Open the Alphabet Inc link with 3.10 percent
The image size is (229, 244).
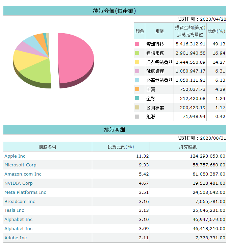click(19, 220)
